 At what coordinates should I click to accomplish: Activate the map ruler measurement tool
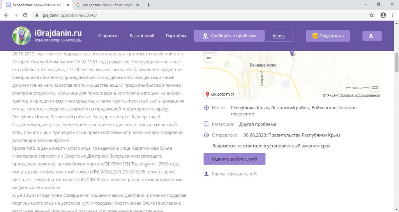(375, 88)
